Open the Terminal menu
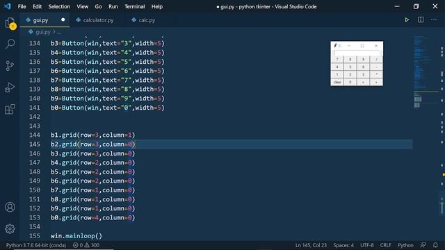The height and width of the screenshot is (250, 445). (x=134, y=6)
